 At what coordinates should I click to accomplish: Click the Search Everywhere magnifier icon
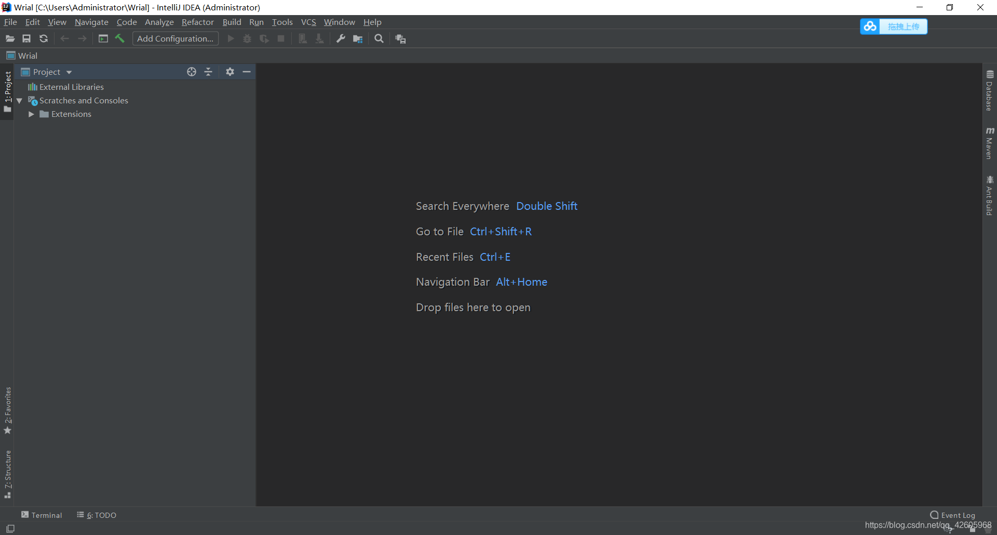click(379, 38)
